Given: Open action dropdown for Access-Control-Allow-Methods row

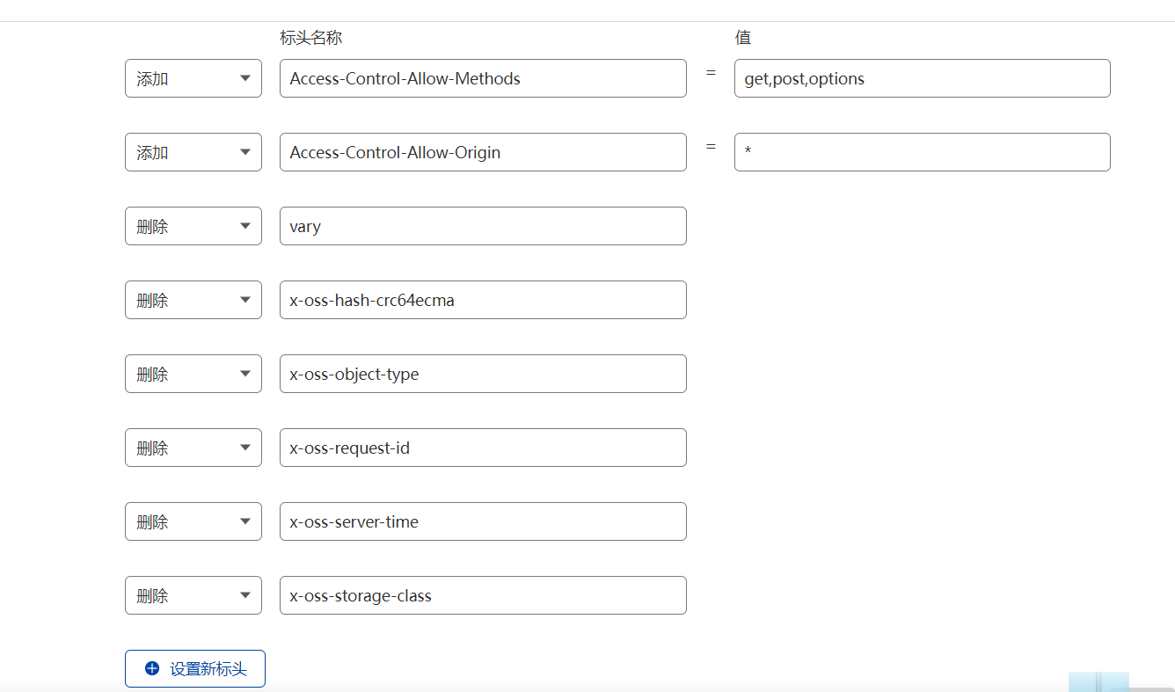Looking at the screenshot, I should click(x=193, y=78).
